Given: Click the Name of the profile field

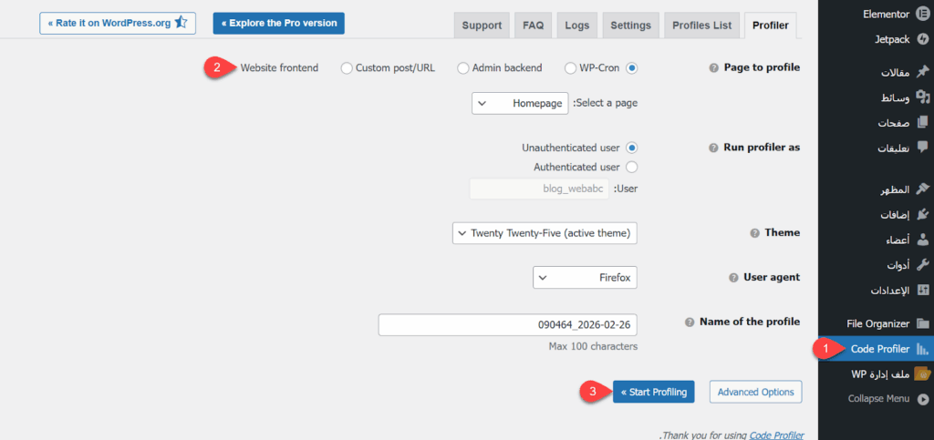Looking at the screenshot, I should (x=507, y=325).
